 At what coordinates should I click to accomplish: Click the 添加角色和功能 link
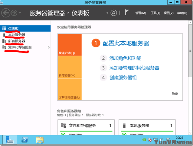(x=125, y=58)
